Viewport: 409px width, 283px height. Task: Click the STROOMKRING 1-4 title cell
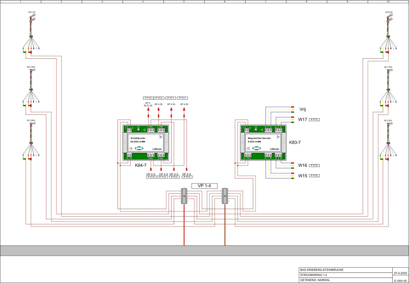click(x=346, y=275)
